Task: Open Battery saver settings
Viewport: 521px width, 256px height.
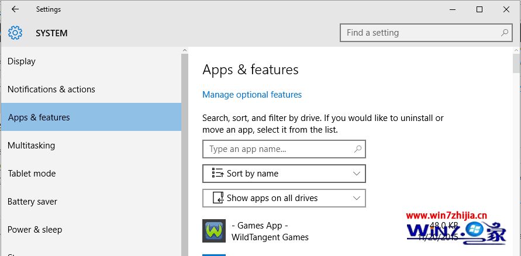Action: (x=91, y=202)
